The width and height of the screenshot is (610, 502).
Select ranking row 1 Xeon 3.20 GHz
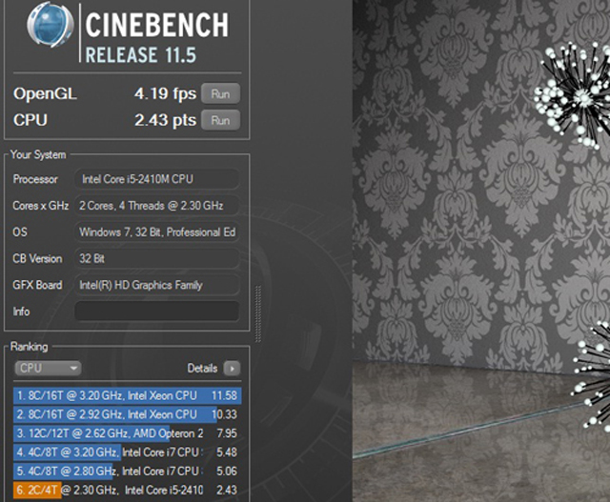pyautogui.click(x=127, y=395)
